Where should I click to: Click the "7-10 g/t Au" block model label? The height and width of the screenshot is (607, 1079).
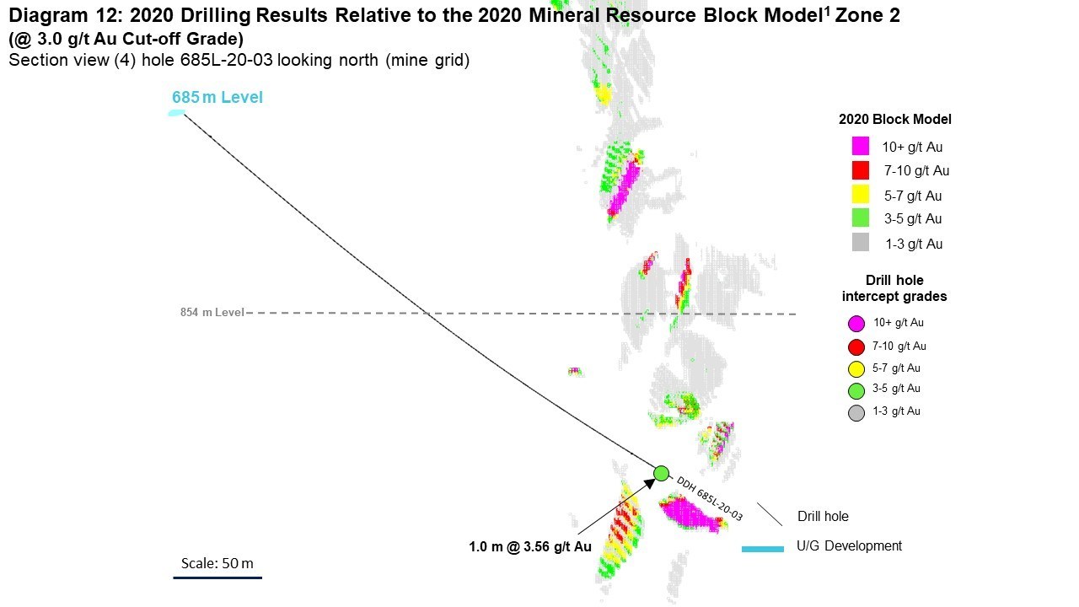tap(916, 171)
